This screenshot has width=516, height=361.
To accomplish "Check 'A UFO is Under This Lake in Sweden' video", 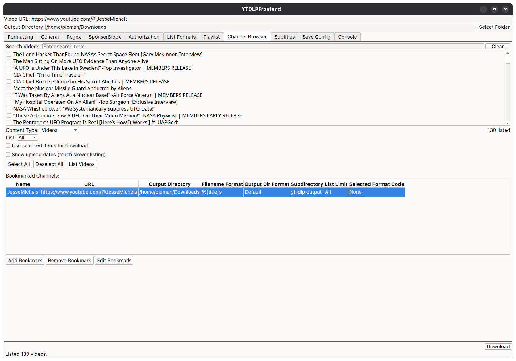I will point(9,68).
